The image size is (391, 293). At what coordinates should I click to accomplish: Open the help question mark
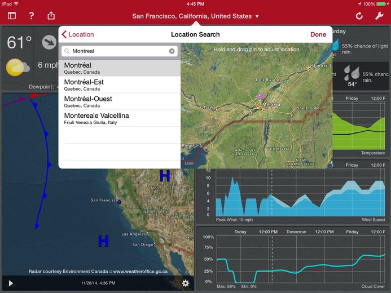point(32,16)
